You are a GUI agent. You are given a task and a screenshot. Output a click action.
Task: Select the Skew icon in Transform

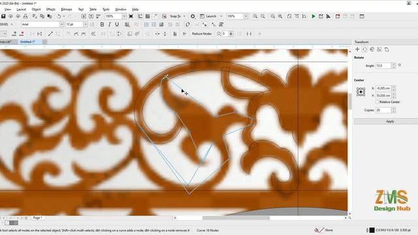pos(387,50)
